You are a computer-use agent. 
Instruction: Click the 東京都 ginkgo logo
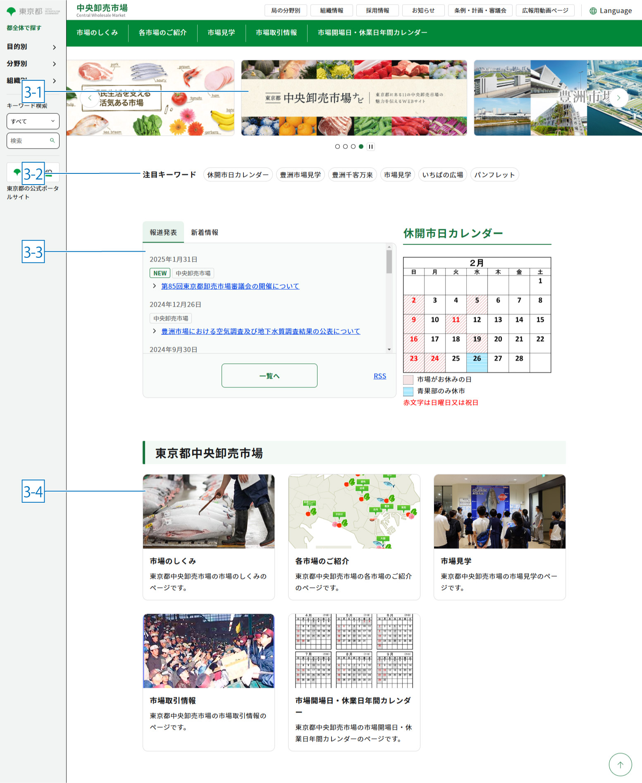[x=33, y=11]
